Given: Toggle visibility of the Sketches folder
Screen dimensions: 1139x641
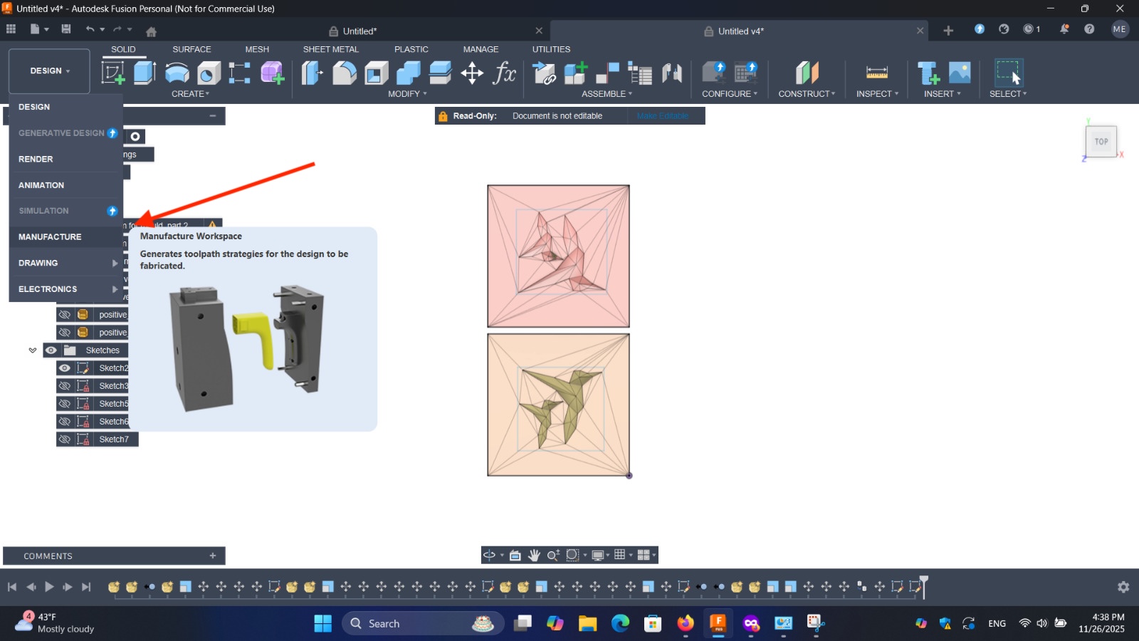Looking at the screenshot, I should coord(51,350).
